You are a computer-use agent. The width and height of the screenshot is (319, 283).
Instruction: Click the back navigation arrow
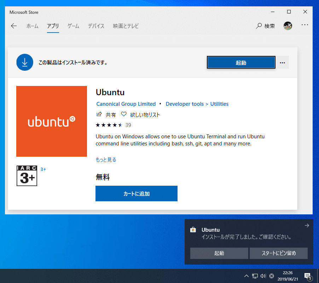13,25
